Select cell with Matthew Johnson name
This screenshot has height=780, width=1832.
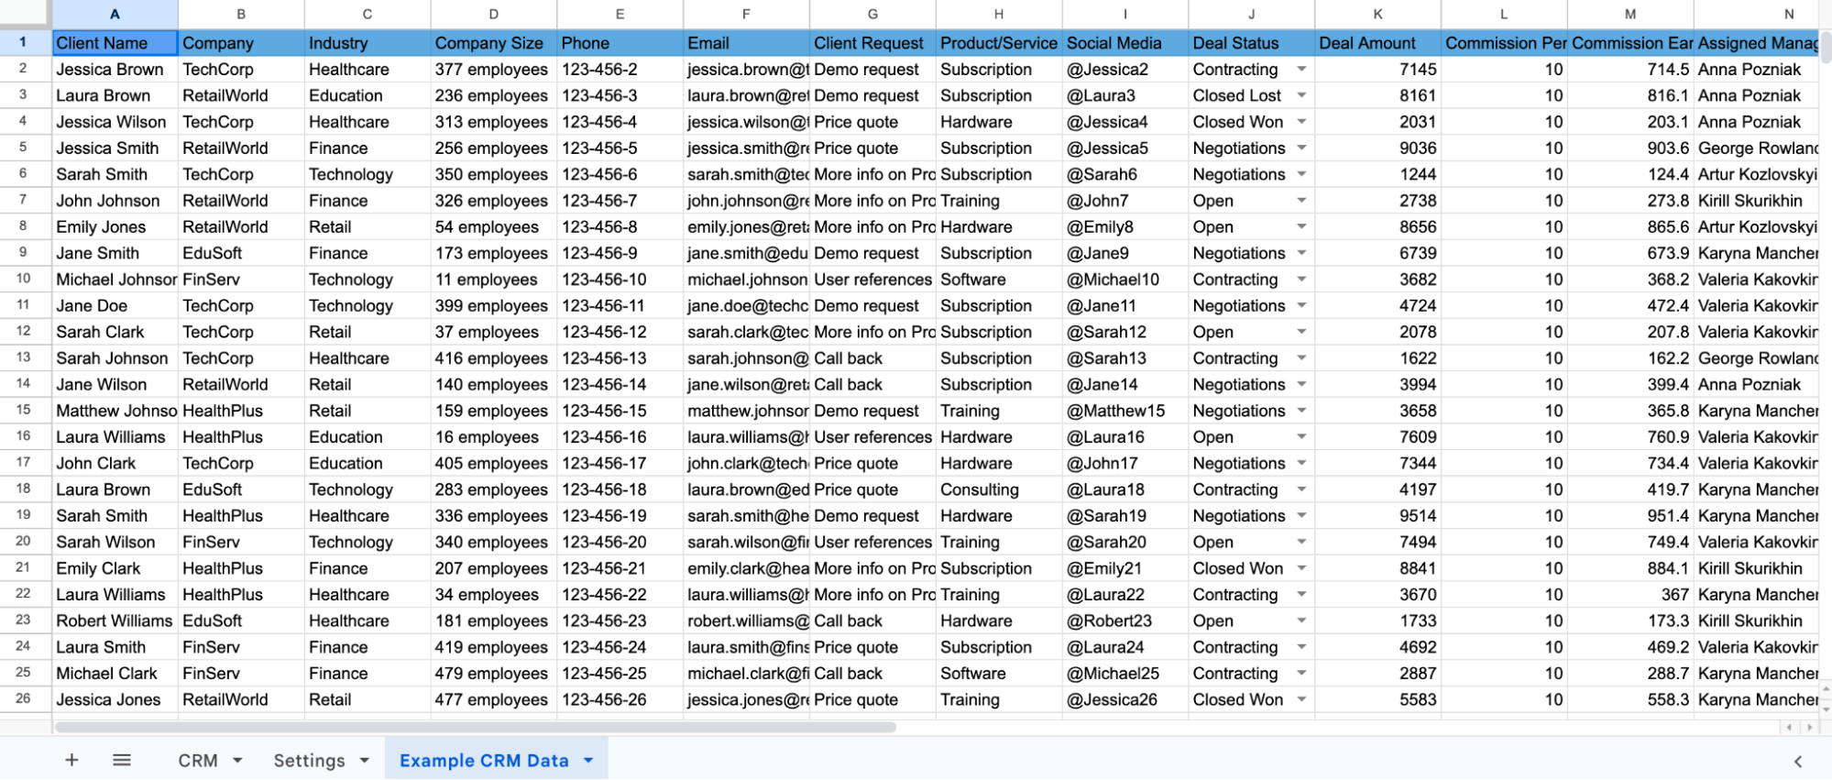[115, 411]
